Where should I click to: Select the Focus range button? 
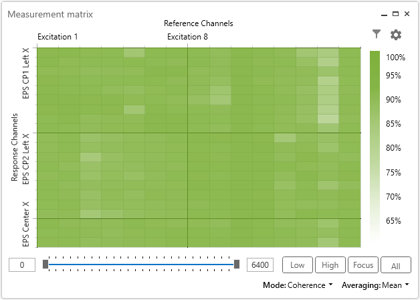[363, 265]
